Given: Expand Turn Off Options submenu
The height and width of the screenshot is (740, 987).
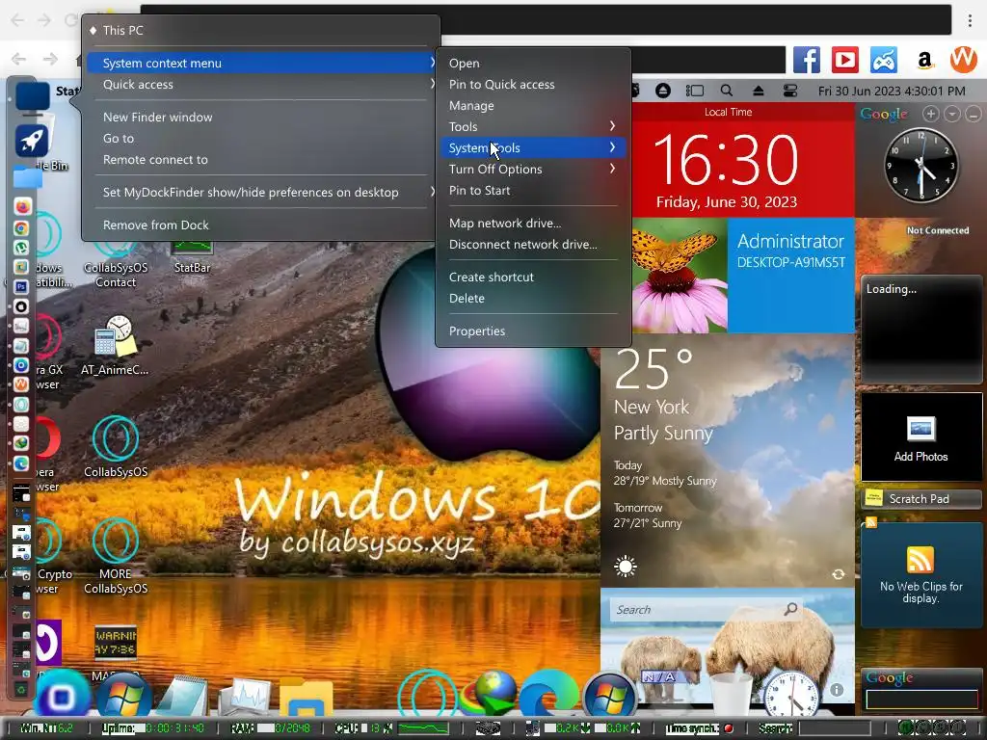Looking at the screenshot, I should (532, 169).
